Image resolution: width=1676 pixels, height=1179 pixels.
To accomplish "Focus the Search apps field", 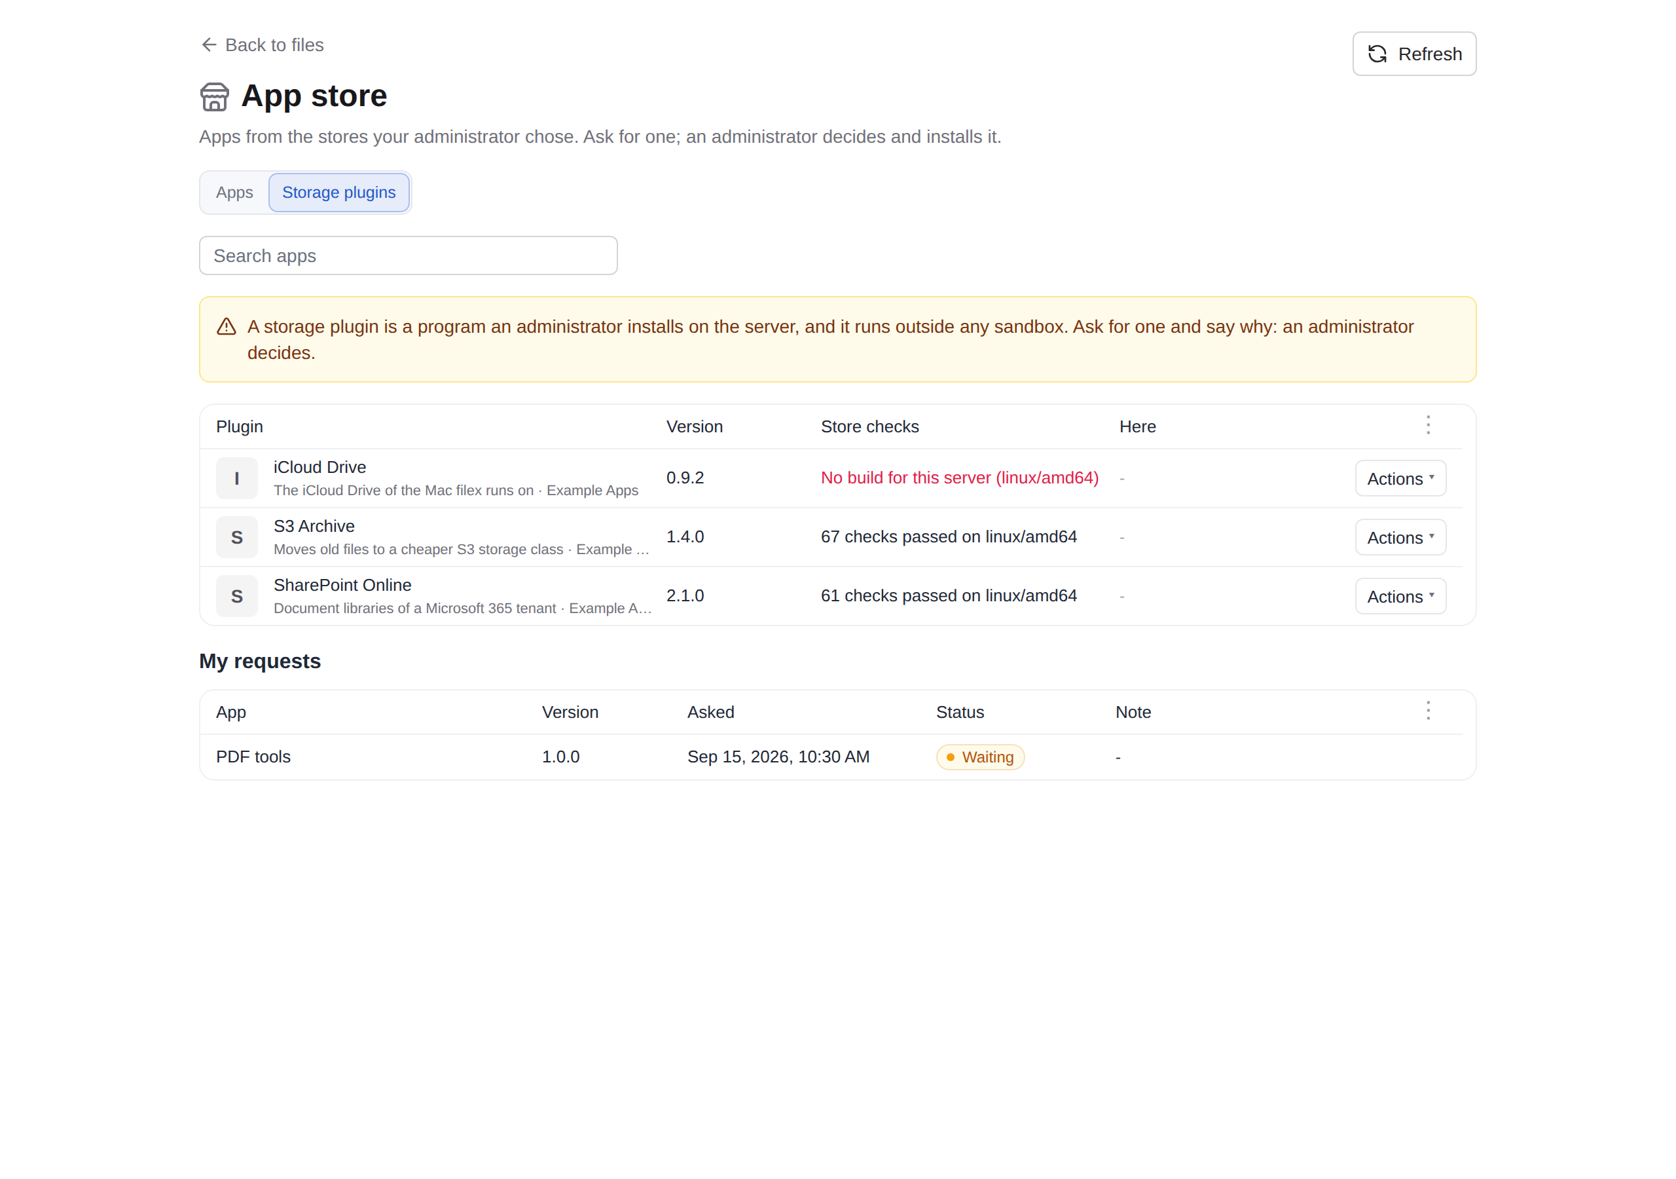I will pyautogui.click(x=408, y=255).
